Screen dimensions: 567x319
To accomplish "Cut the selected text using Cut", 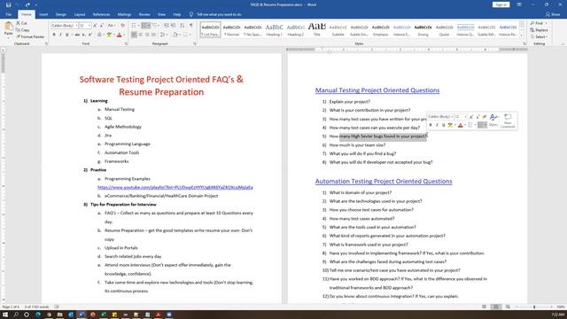I will point(21,23).
